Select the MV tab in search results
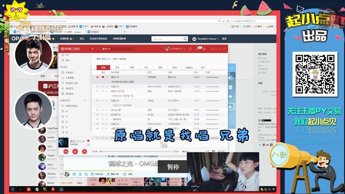Viewport: 345px width, 194px height. point(146,68)
